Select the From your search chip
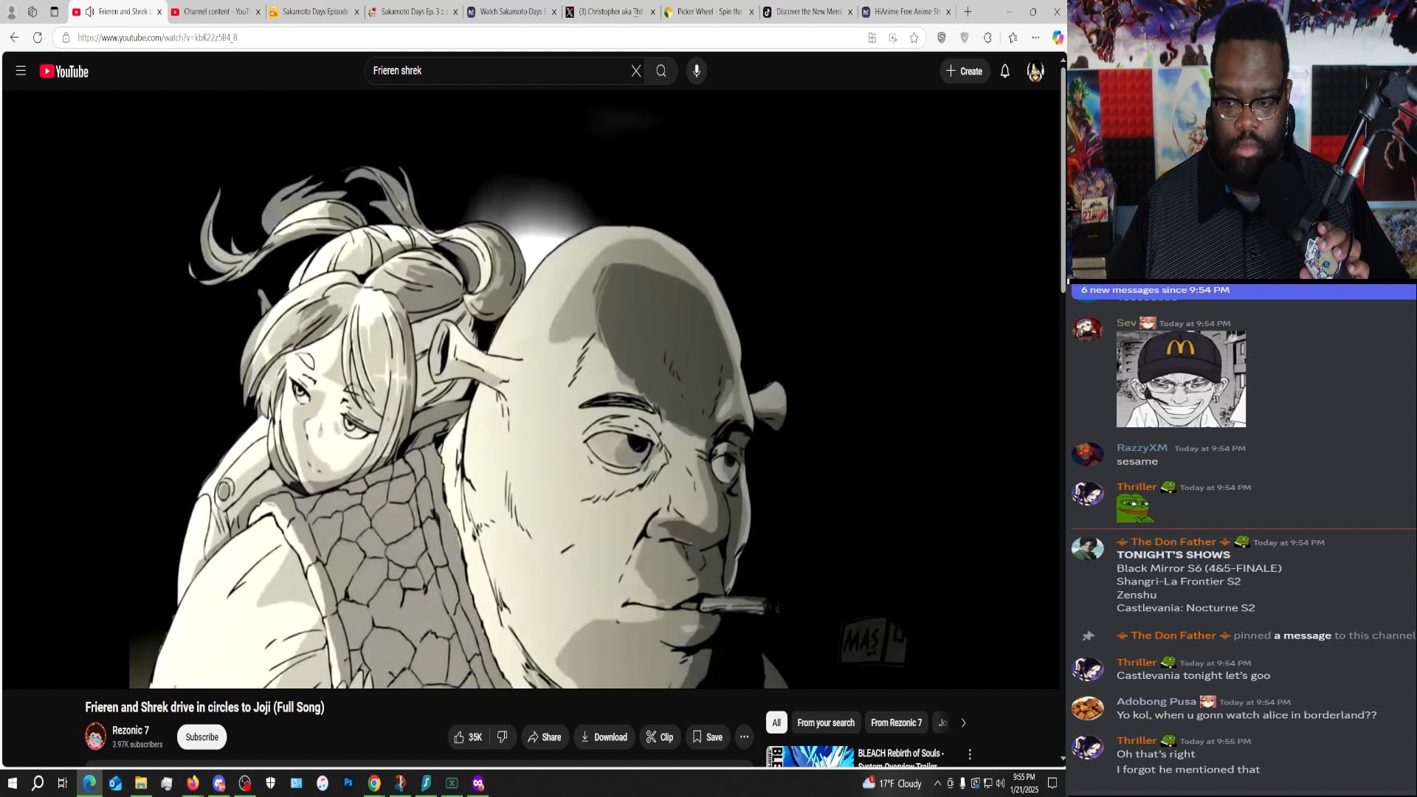 coord(826,723)
